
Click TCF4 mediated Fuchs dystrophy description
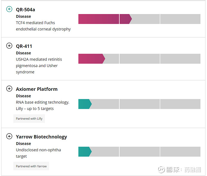point(43,26)
